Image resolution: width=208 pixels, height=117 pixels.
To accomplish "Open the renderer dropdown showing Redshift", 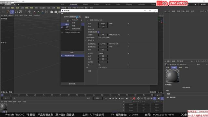I will pos(75,17).
